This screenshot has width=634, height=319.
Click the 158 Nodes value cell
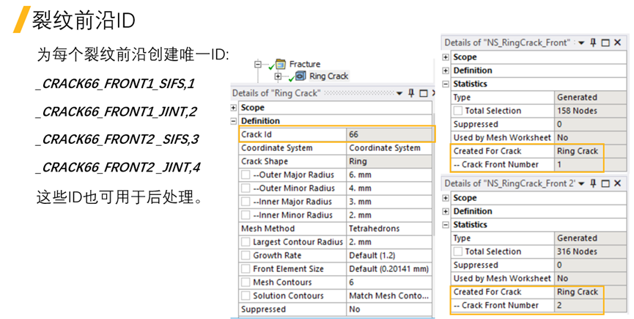590,111
